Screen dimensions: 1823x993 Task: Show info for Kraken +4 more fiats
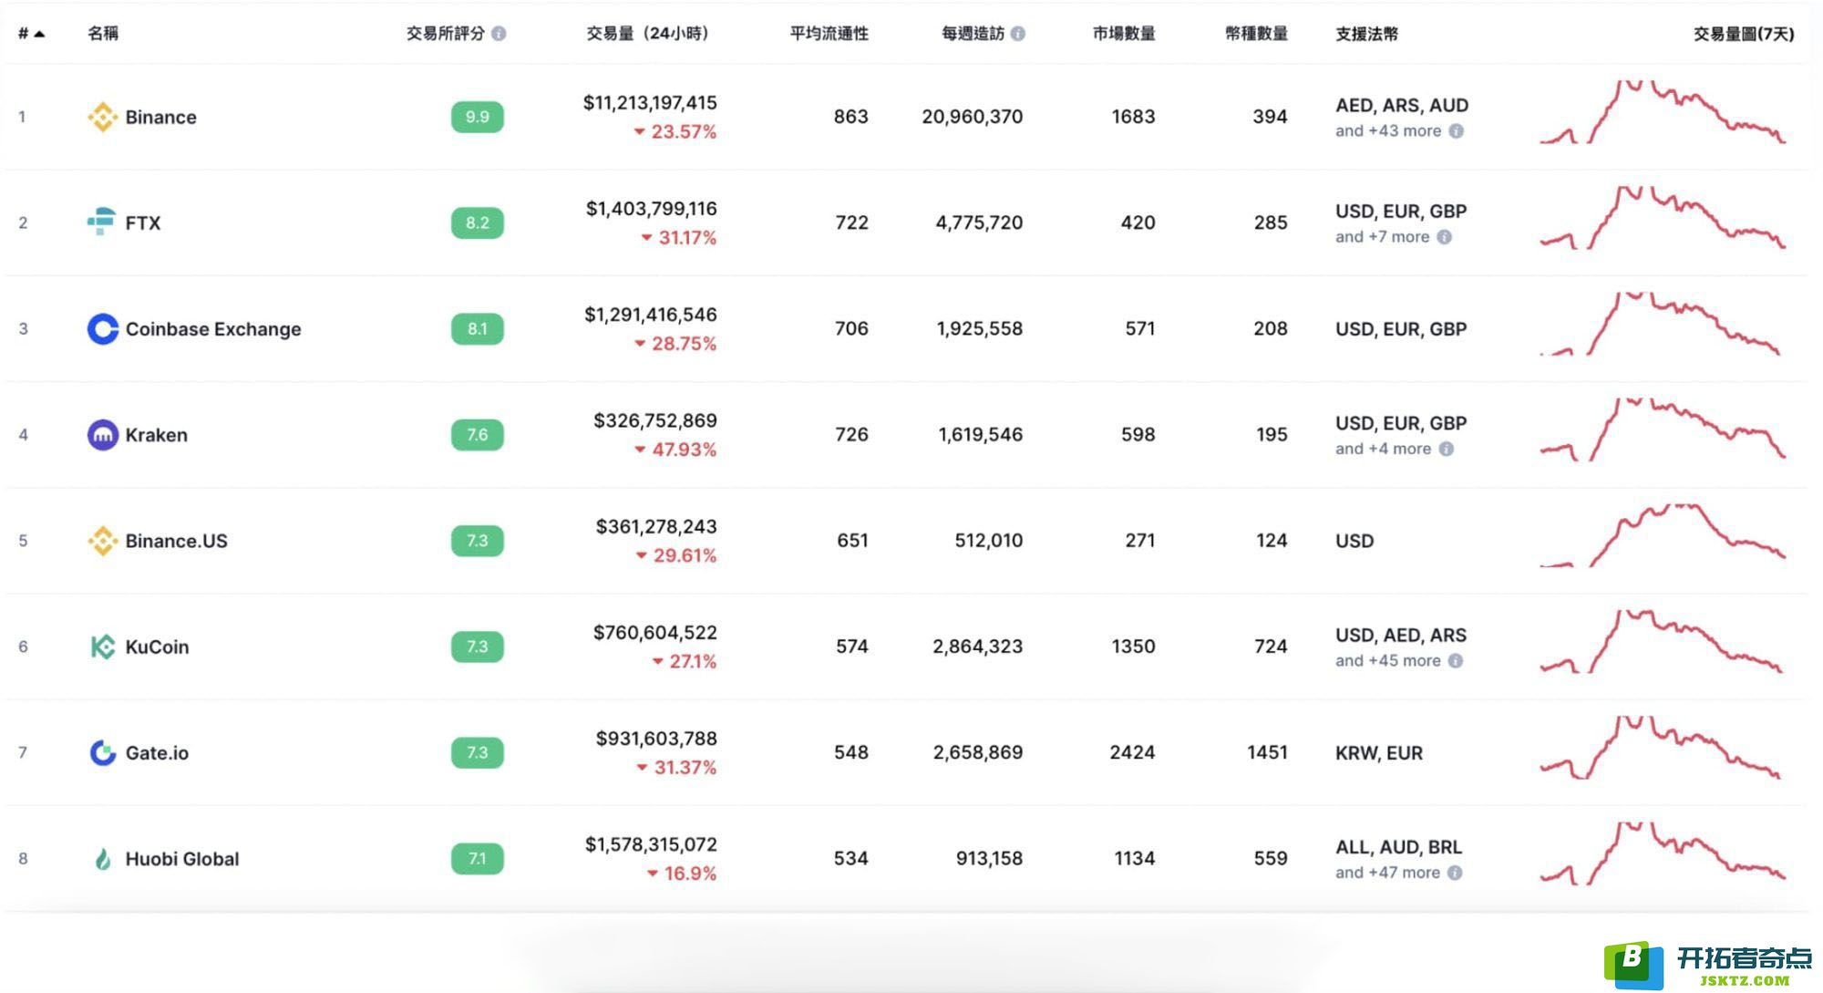point(1446,449)
